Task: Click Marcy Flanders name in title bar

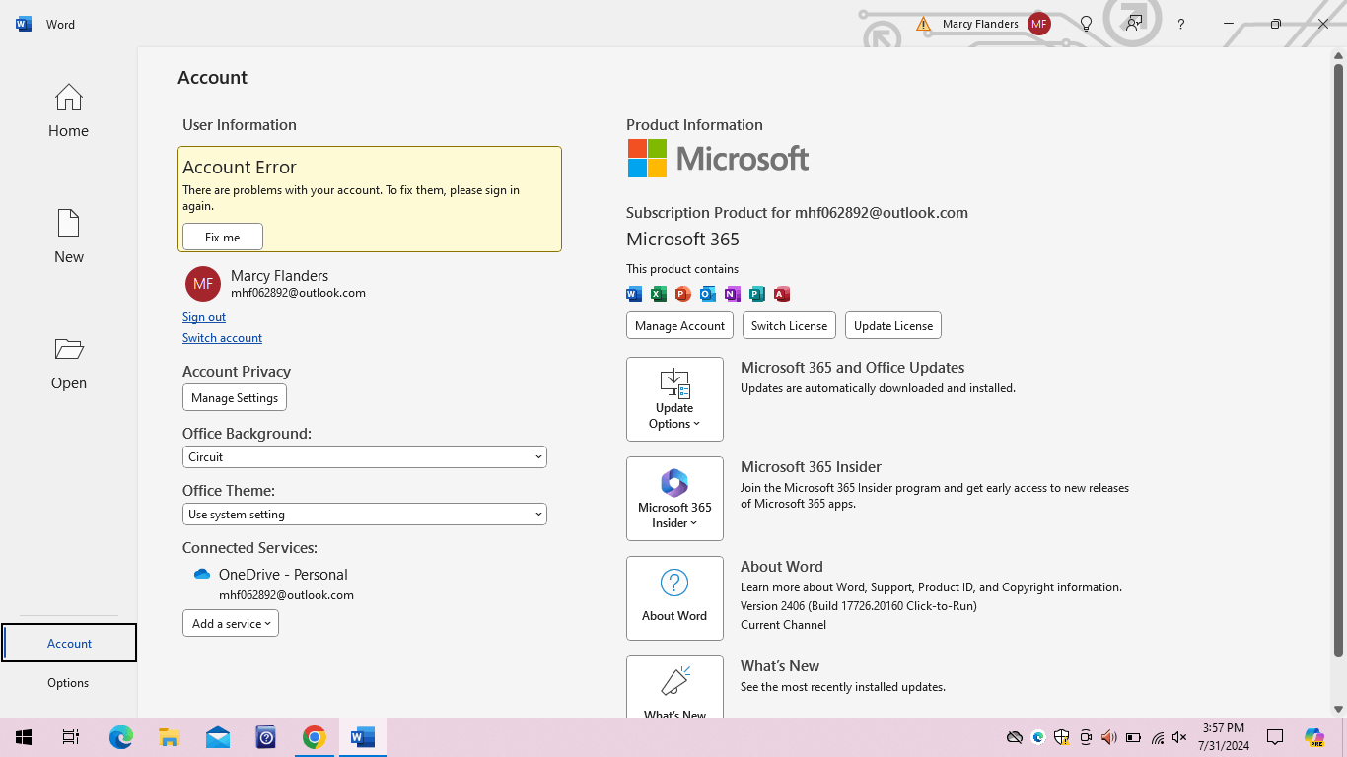Action: 980,24
